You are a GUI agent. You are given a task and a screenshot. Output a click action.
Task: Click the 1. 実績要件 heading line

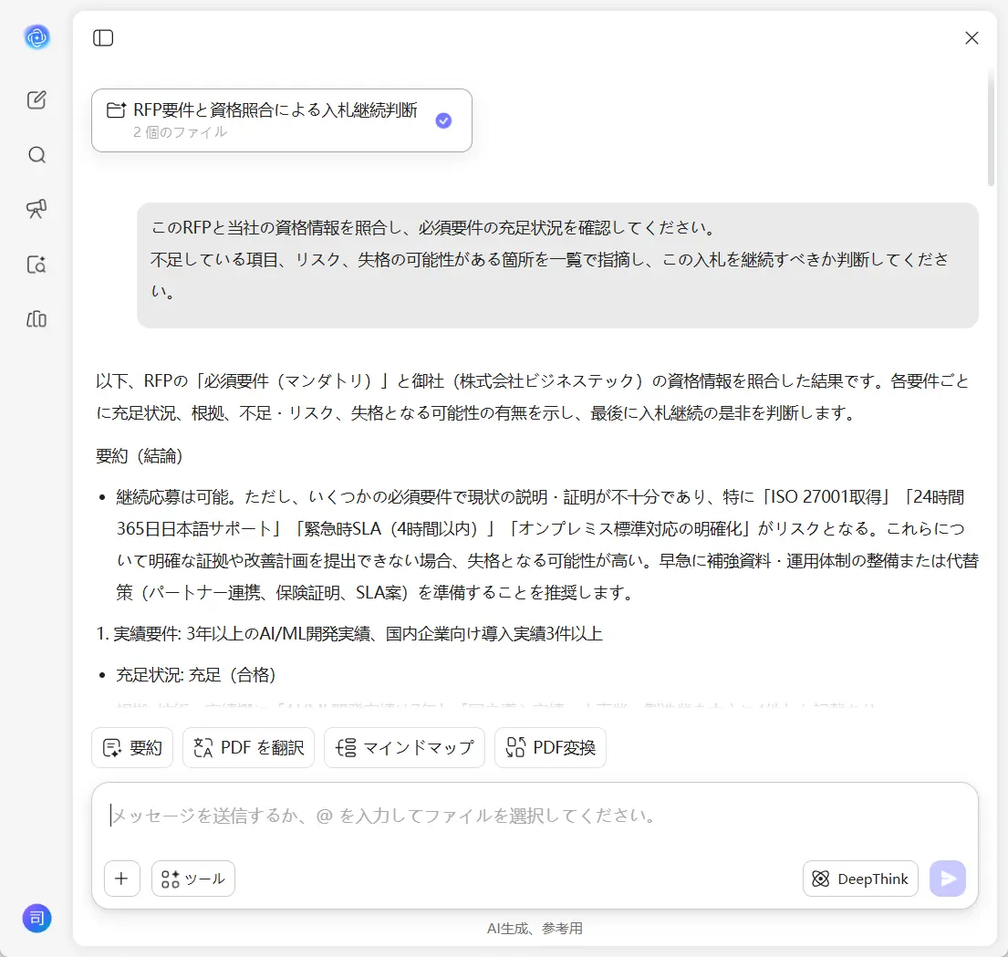pos(349,634)
